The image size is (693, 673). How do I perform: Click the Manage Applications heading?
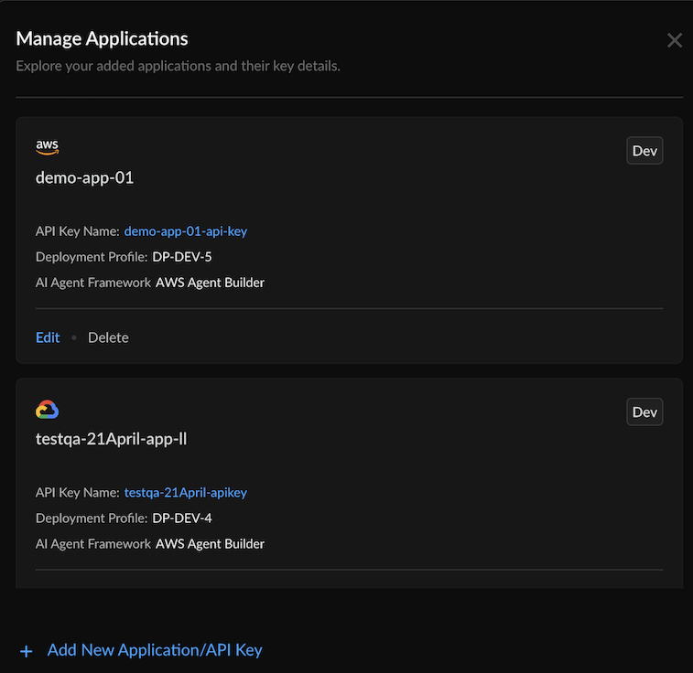(x=103, y=38)
